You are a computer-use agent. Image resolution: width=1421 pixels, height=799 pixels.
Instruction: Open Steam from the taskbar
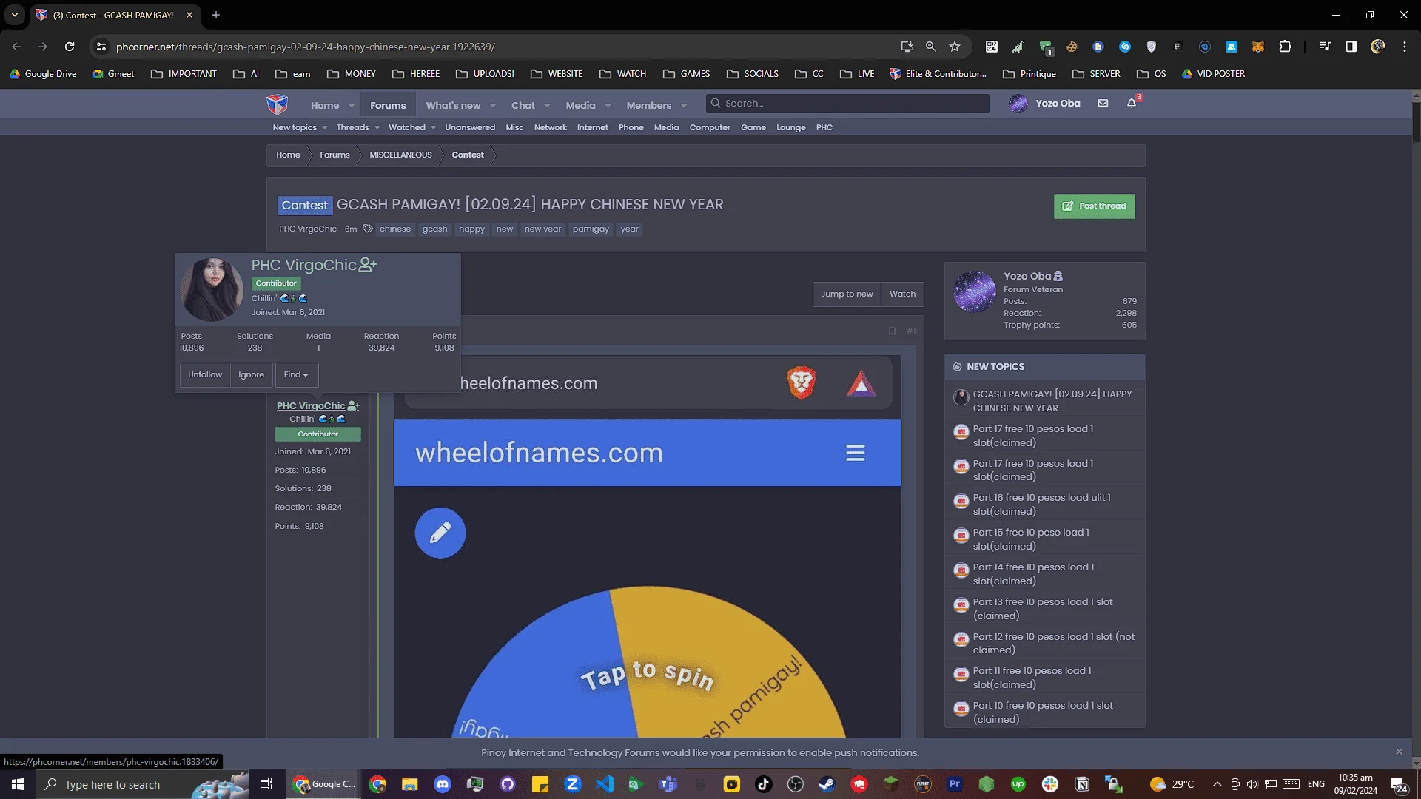827,784
